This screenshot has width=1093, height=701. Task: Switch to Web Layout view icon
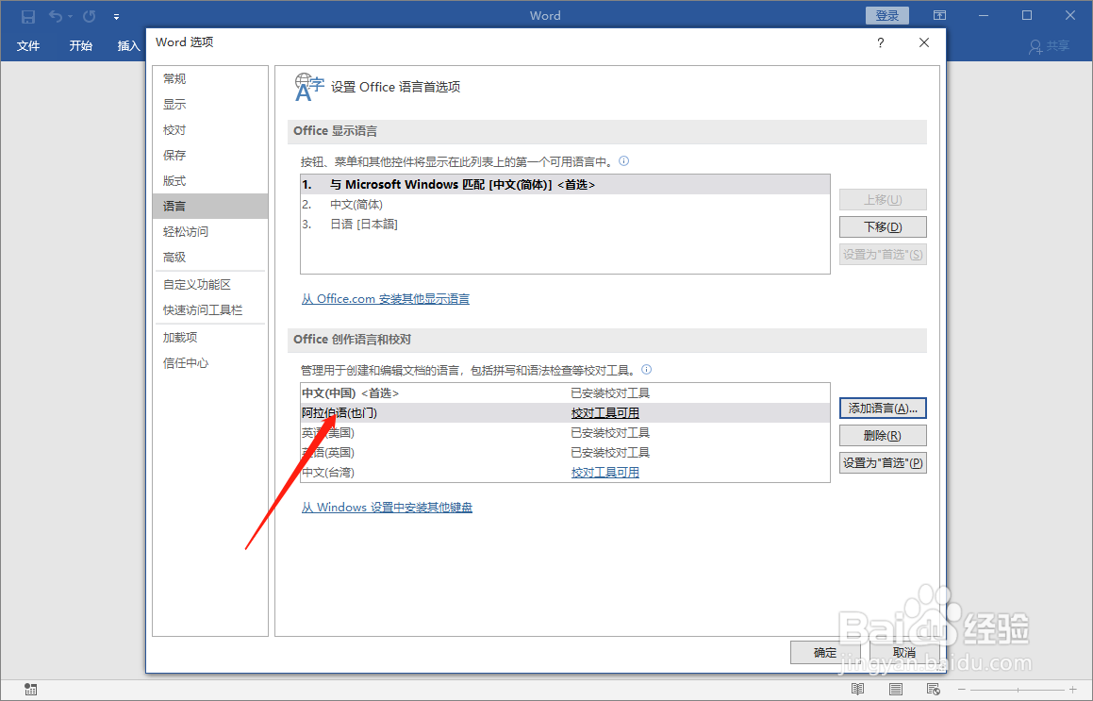pyautogui.click(x=934, y=690)
